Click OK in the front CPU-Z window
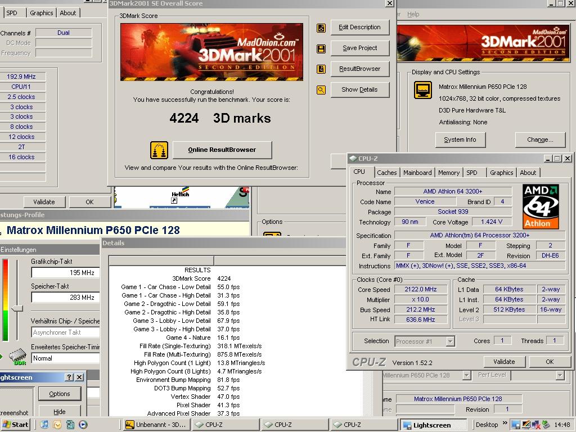 tap(550, 362)
